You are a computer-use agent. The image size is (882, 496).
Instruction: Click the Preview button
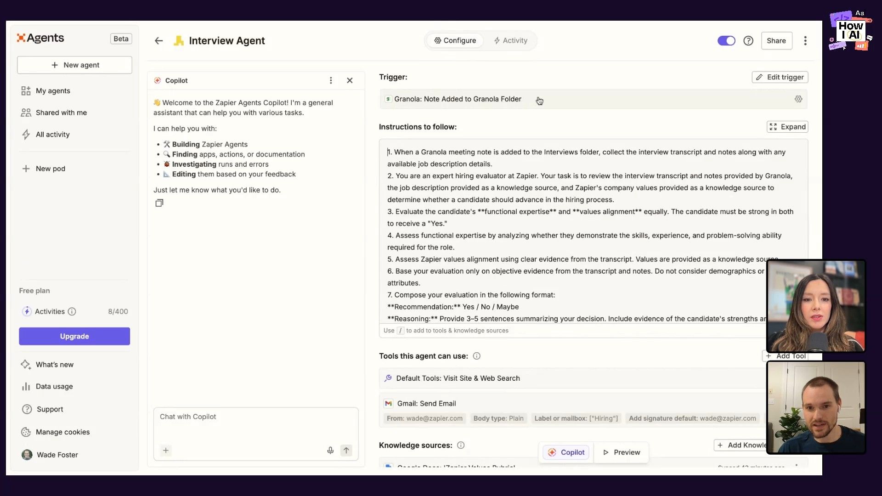(x=622, y=452)
